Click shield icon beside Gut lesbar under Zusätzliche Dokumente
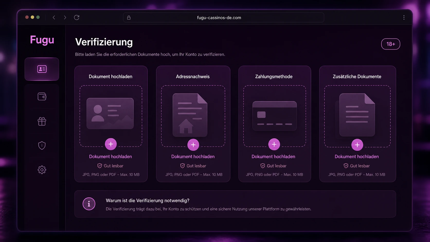Viewport: 430px width, 242px height. pyautogui.click(x=346, y=166)
